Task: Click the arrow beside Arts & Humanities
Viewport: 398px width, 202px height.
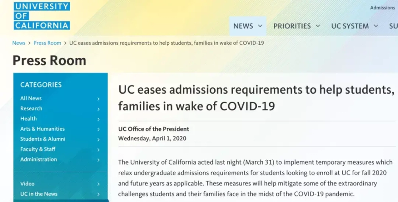Action: coord(98,129)
